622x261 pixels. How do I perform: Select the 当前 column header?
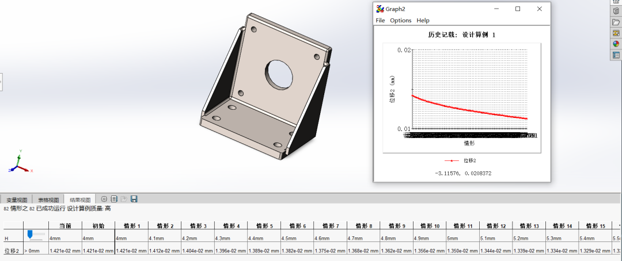65,226
